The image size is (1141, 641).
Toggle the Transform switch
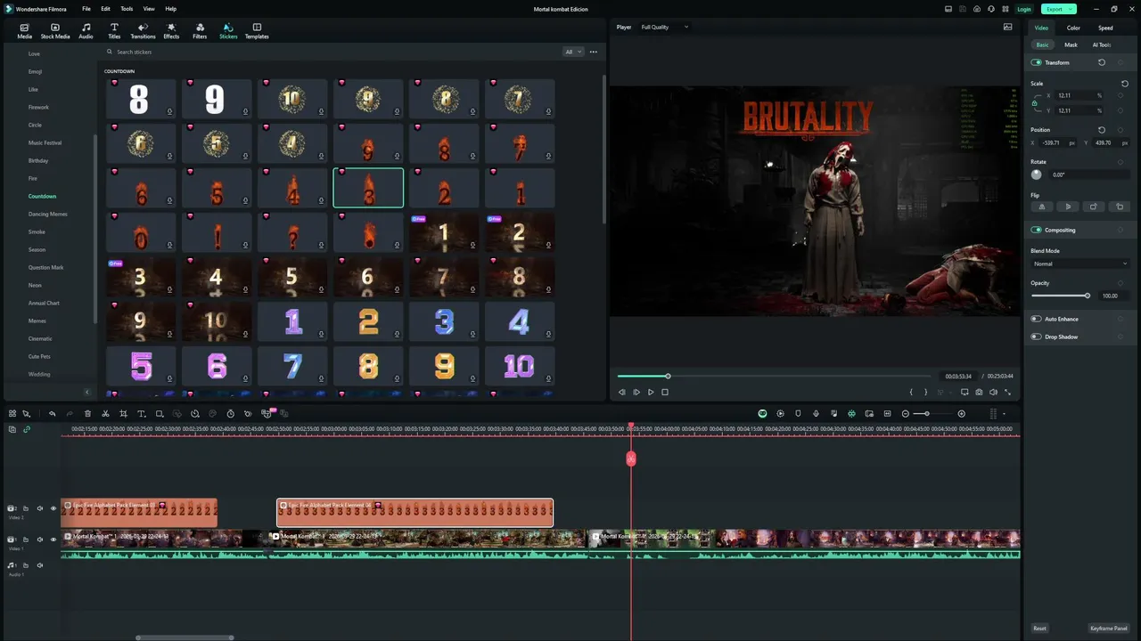pyautogui.click(x=1037, y=62)
